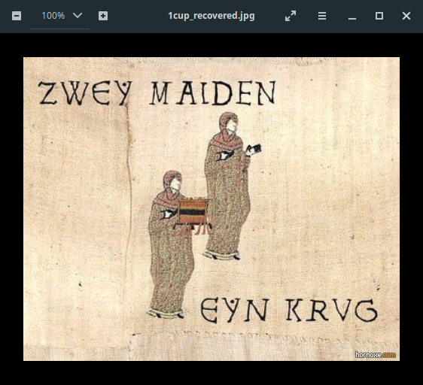Maximize the image viewer window
Image resolution: width=423 pixels, height=385 pixels.
(x=379, y=16)
